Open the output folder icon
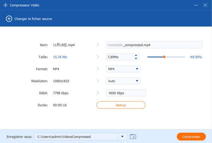Viewport: 212px width, 143px height. 133,137
